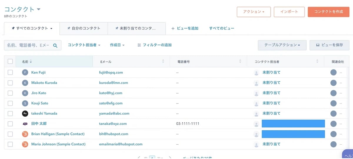Click Kouji Sato's avatar icon
This screenshot has width=353, height=159.
click(x=25, y=103)
